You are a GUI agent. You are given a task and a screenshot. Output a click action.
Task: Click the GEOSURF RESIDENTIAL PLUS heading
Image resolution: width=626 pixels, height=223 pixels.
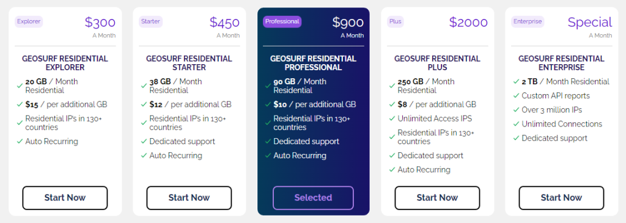437,63
